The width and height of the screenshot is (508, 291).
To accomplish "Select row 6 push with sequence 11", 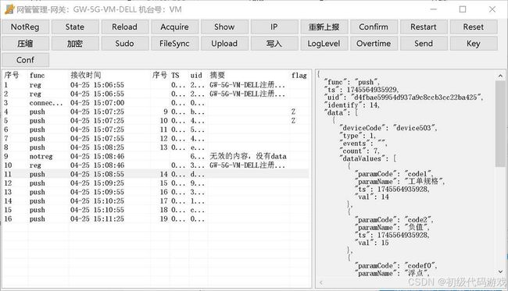I will [x=156, y=130].
